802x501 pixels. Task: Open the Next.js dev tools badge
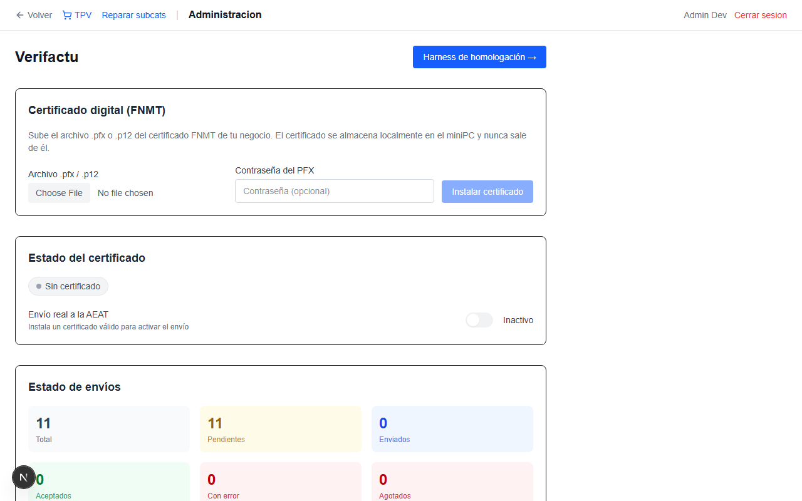click(x=24, y=477)
